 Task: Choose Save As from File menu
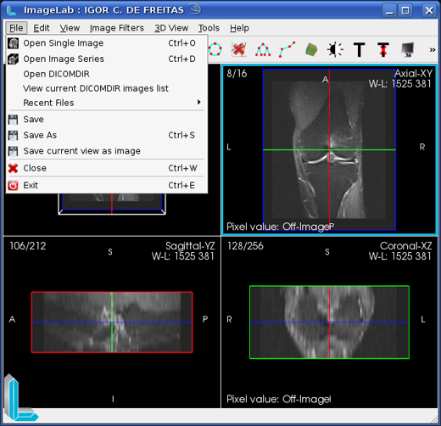[107, 135]
